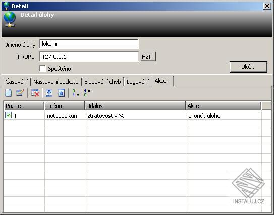Screen dimensions: 274x215
Task: Focus the Jméno úlohy input field
Action: (89, 44)
